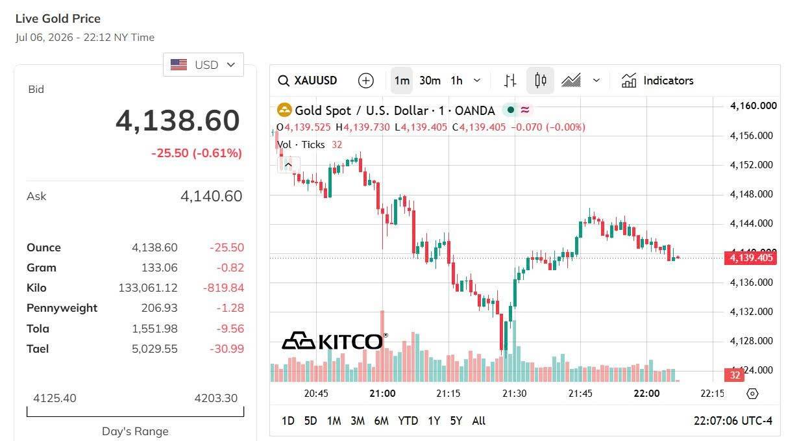
Task: Open the USD currency dropdown
Action: [x=203, y=65]
